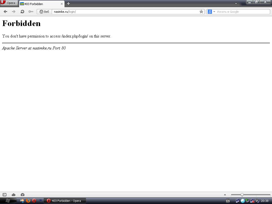Open Opera Link cloud icon
The width and height of the screenshot is (272, 204).
click(14, 195)
